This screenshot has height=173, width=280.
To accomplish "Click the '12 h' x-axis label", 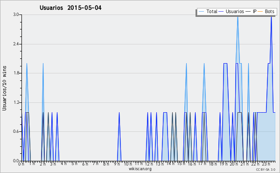I will (x=149, y=164).
